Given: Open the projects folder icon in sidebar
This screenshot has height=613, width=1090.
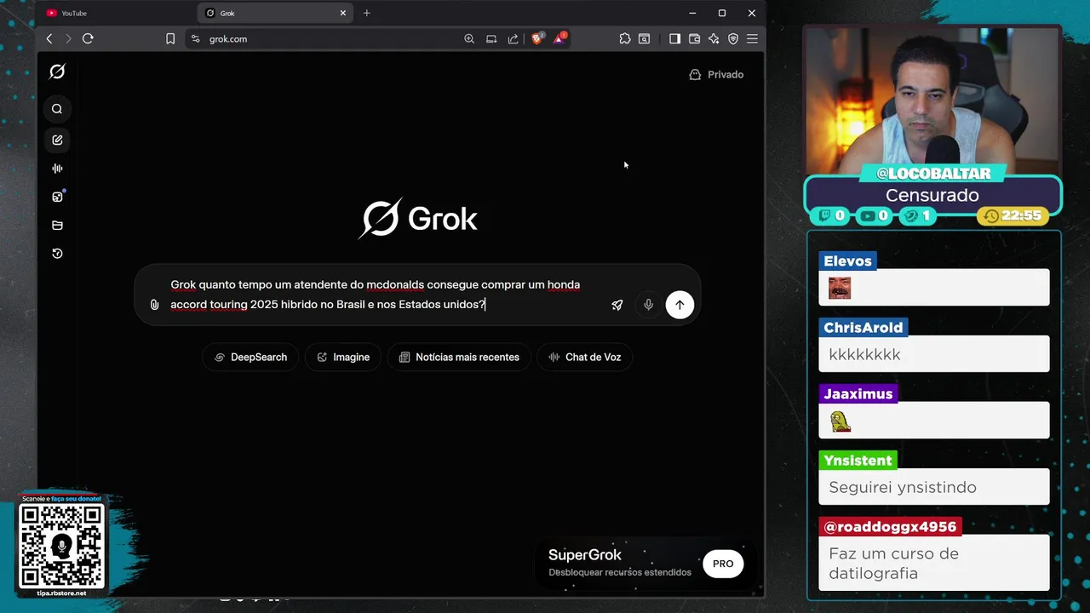Looking at the screenshot, I should [x=57, y=226].
